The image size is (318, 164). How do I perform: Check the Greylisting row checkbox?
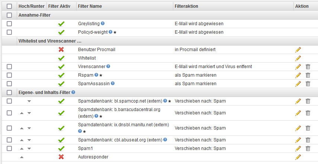(9, 24)
